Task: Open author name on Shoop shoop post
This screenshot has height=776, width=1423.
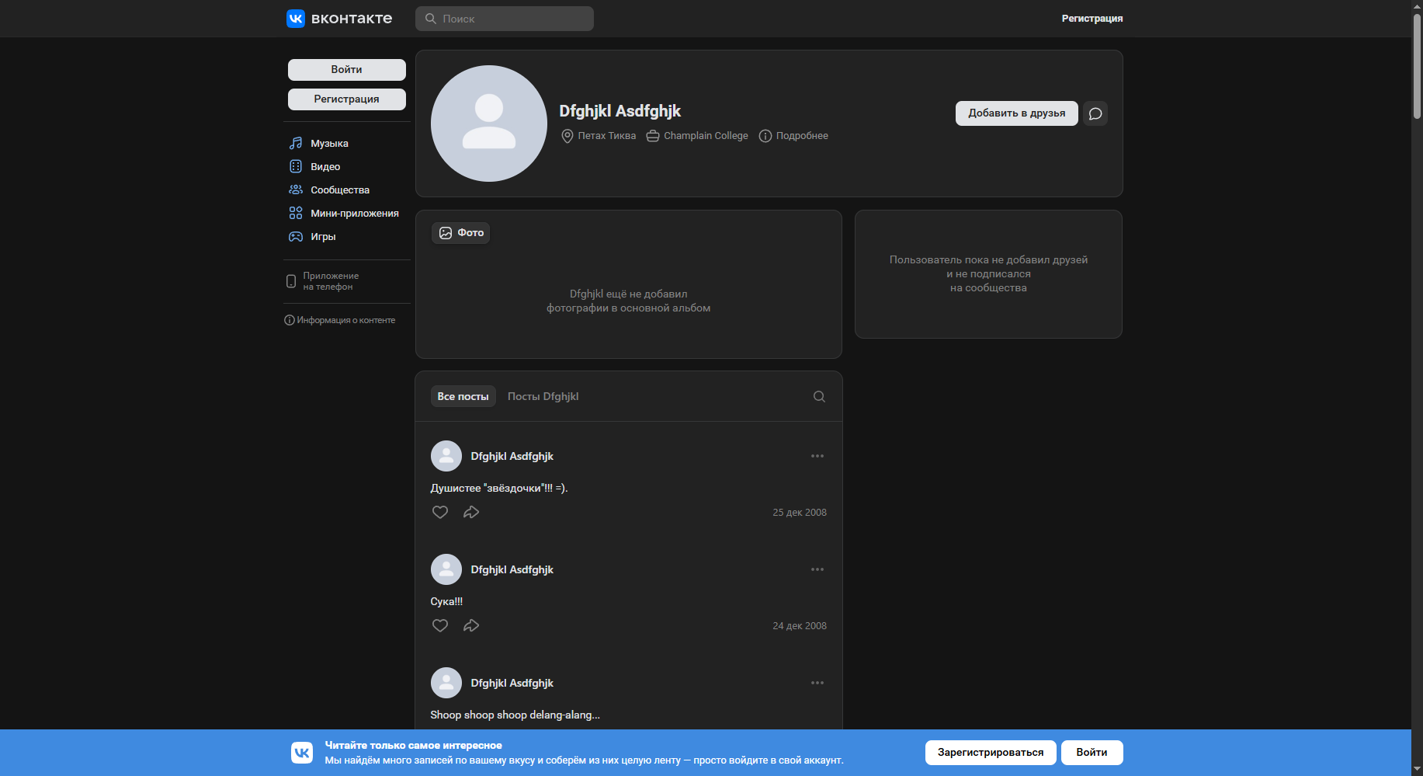Action: (x=512, y=683)
